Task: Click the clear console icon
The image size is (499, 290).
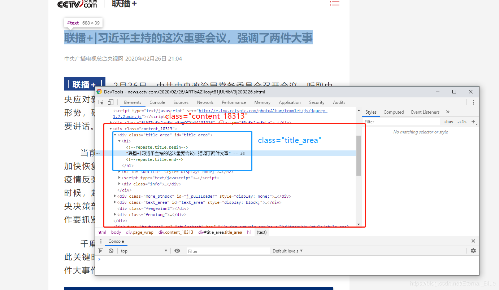Action: (111, 251)
